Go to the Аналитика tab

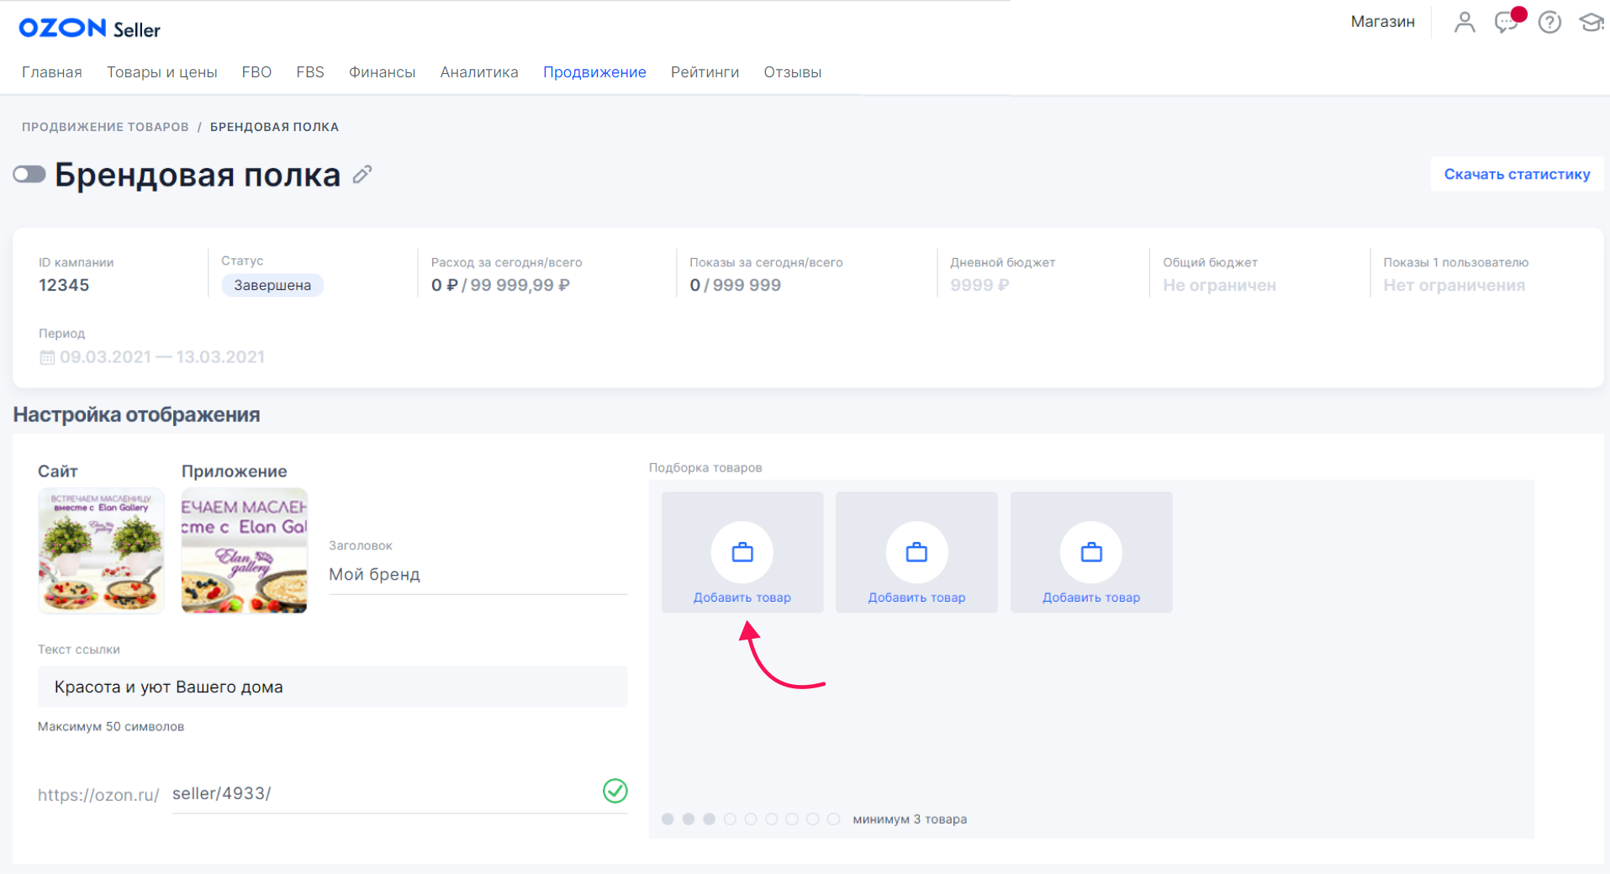tap(479, 72)
